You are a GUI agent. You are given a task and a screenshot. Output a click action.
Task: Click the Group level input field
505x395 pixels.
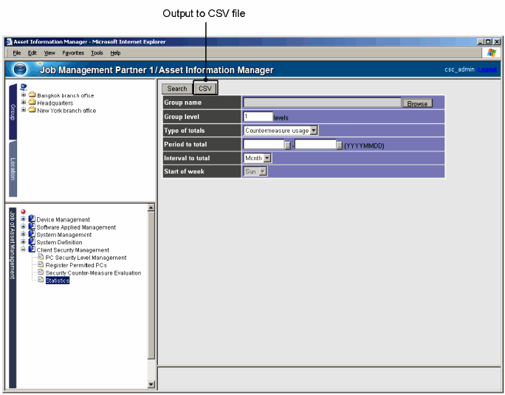257,117
